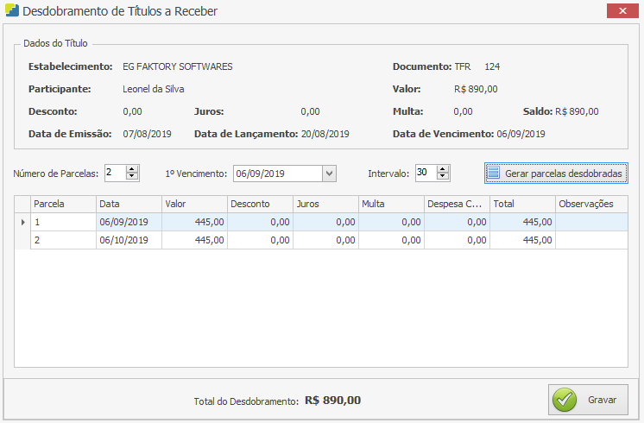
Task: Click the 1º Vencimento date text field
Action: tap(276, 174)
